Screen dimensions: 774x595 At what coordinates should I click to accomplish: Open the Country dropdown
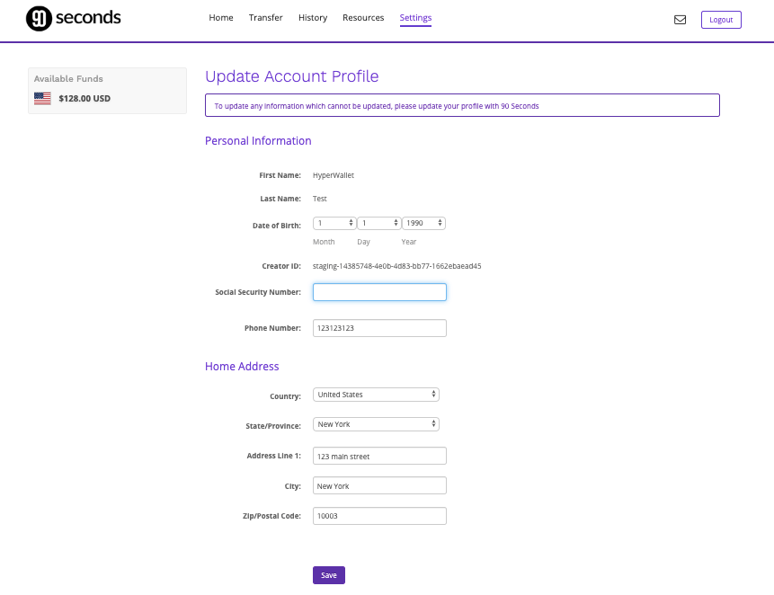point(376,394)
